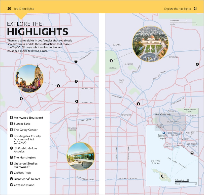
Task: Select marker 4 for LACMA on Wilshire Blvd
Action: (77, 101)
